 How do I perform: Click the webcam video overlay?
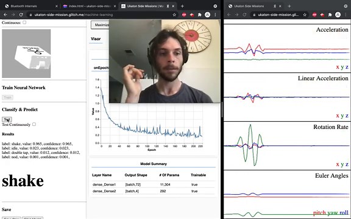point(165,61)
